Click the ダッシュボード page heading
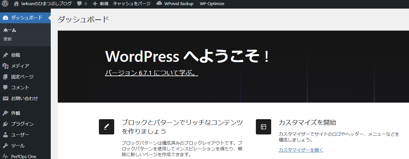The width and height of the screenshot is (409, 159). click(x=84, y=19)
